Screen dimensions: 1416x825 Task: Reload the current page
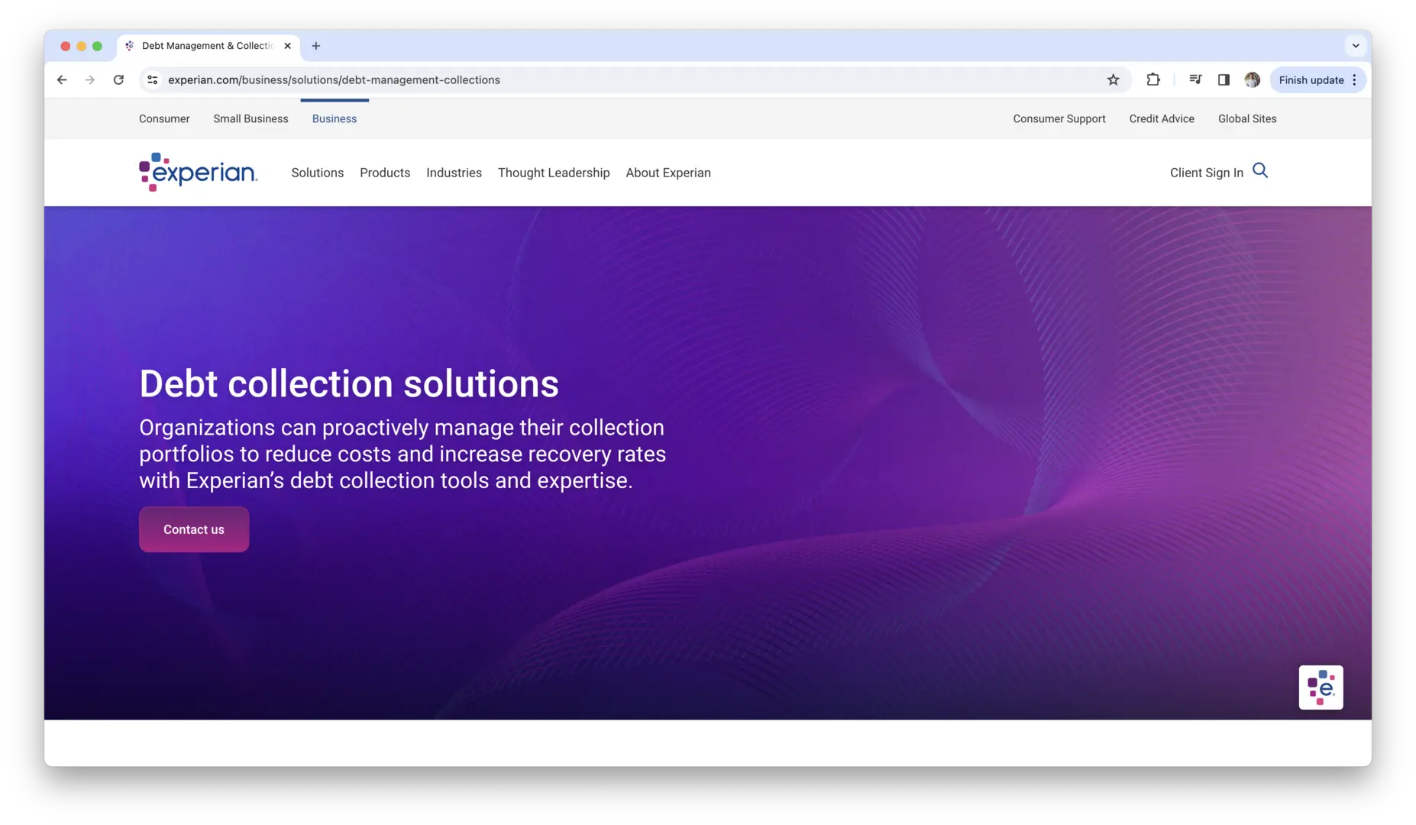118,79
